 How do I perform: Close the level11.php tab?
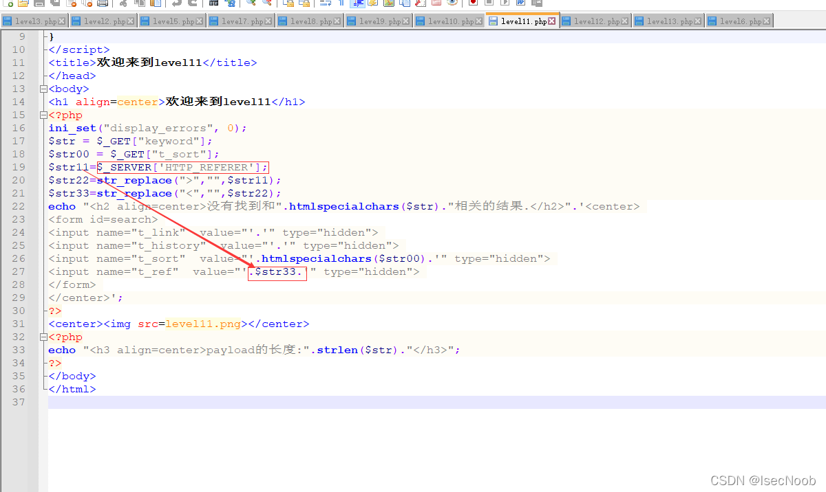552,21
